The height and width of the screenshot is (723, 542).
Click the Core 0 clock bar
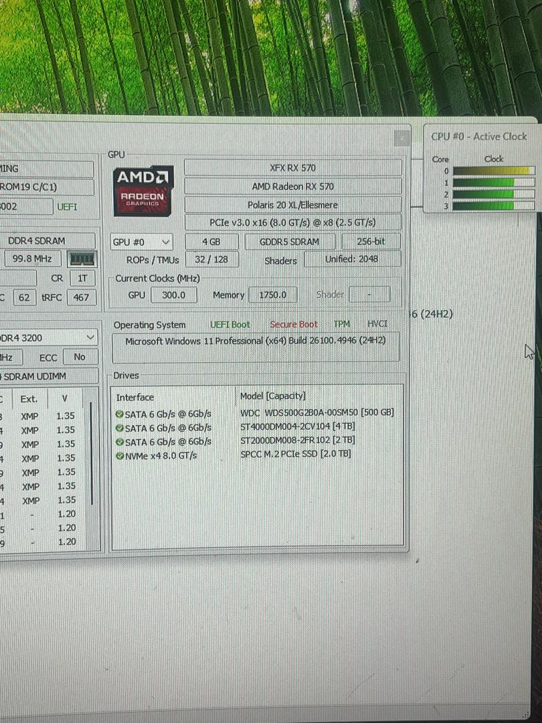pyautogui.click(x=494, y=171)
